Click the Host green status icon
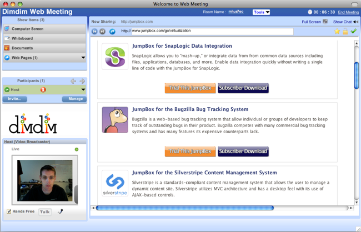The width and height of the screenshot is (361, 232). pos(7,89)
